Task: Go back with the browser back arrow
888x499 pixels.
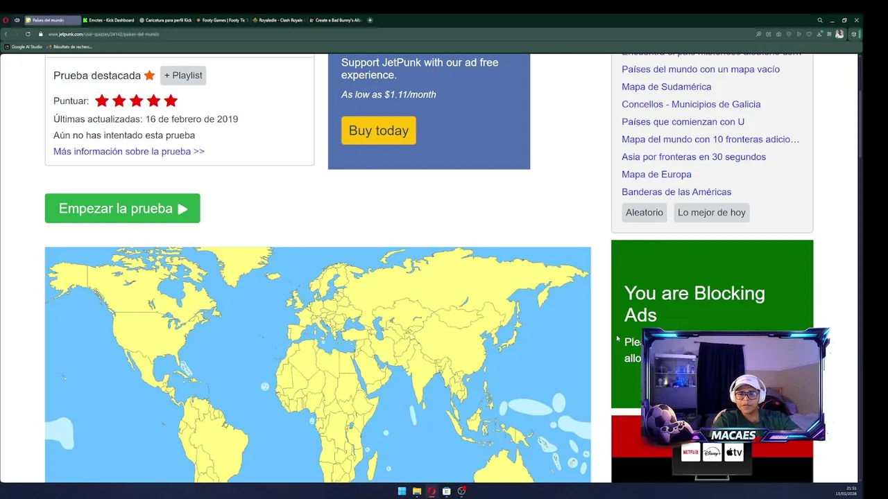Action: coord(6,34)
